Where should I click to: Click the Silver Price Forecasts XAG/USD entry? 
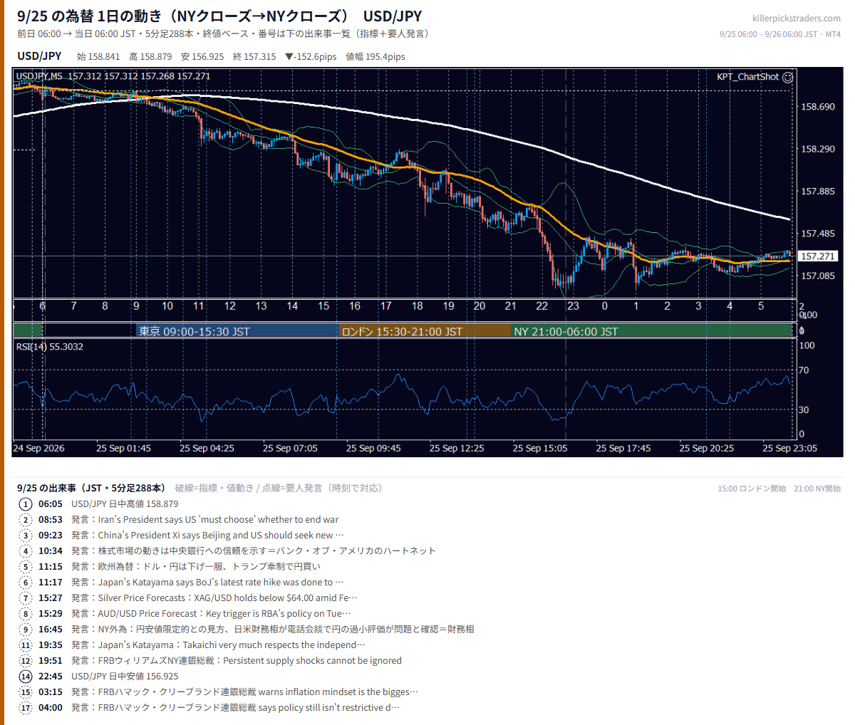214,598
